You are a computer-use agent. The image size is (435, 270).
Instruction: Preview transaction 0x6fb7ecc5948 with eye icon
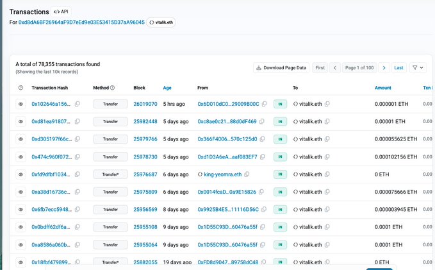click(21, 210)
